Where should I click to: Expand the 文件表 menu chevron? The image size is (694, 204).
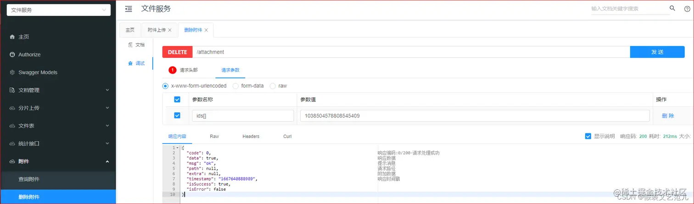pyautogui.click(x=107, y=126)
